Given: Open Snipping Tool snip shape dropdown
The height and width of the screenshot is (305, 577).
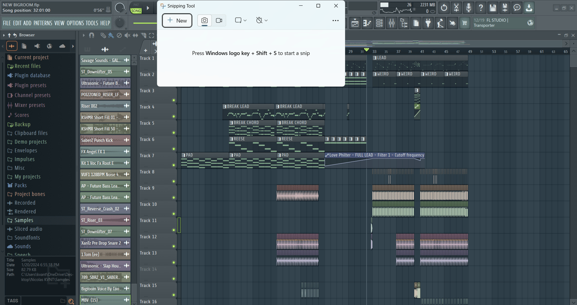Looking at the screenshot, I should pyautogui.click(x=241, y=20).
